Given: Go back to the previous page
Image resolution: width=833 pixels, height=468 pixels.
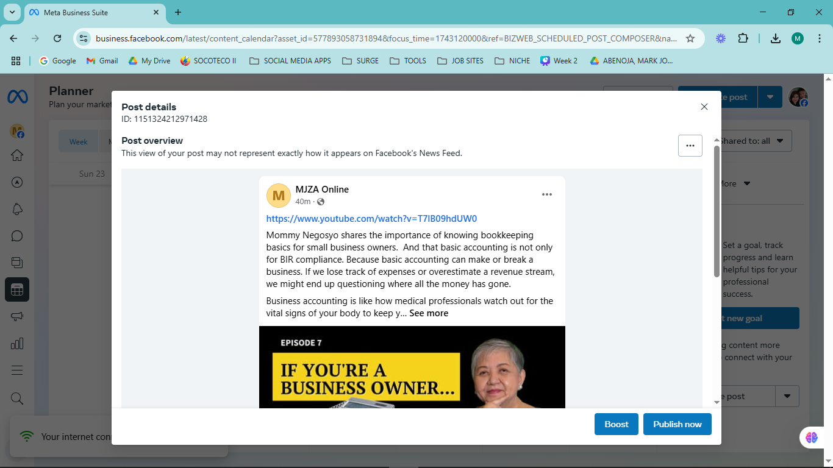Looking at the screenshot, I should click(13, 38).
